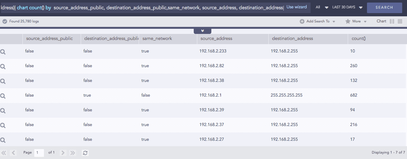The image size is (407, 159).
Task: Go to the previous results page
Action: [13, 153]
